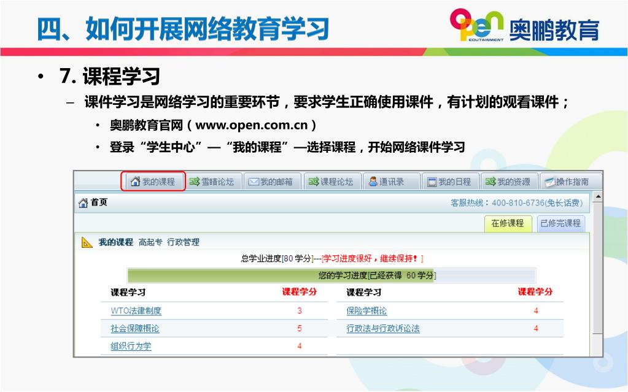
Task: Click credit value 3 for WTO法律制度
Action: point(299,311)
